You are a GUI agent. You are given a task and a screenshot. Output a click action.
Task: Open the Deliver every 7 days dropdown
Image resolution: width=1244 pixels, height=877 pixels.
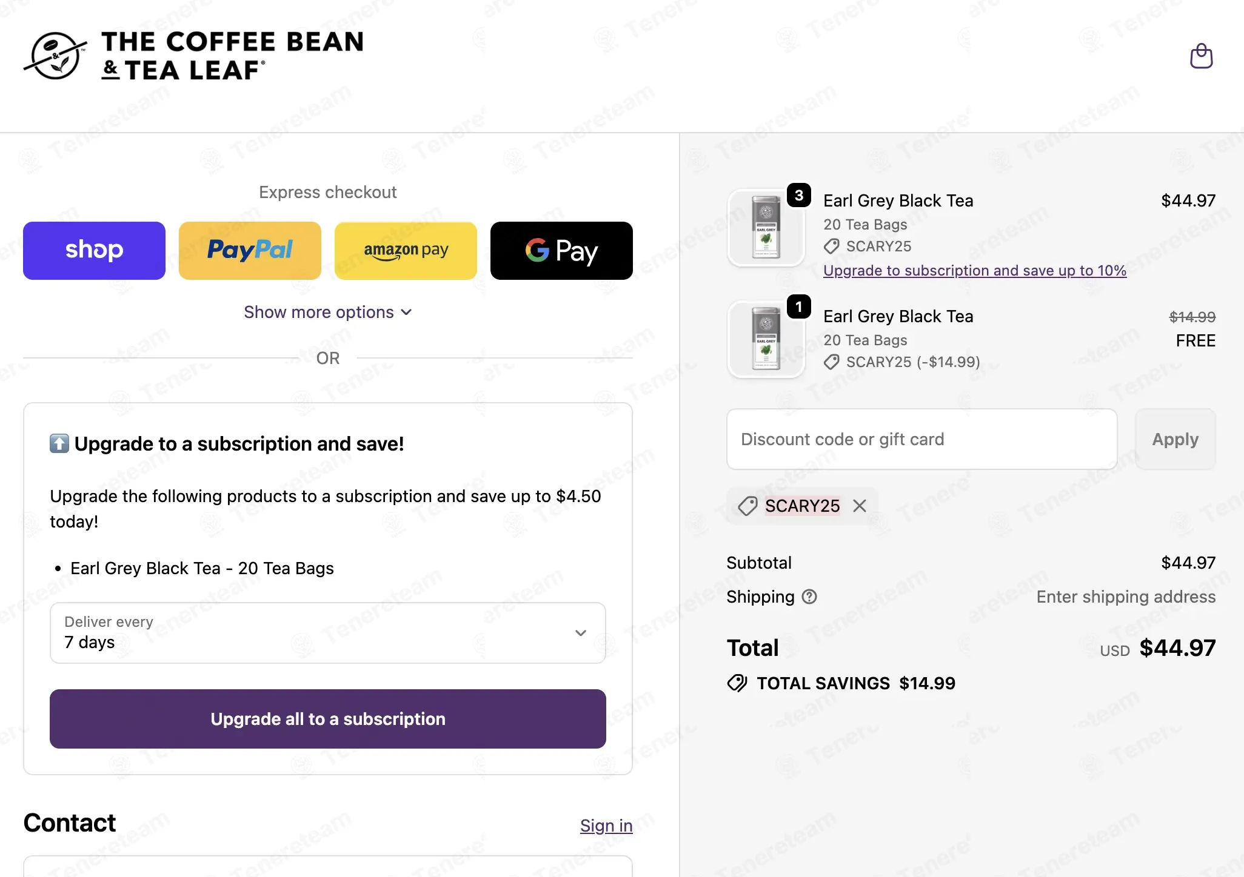(x=328, y=633)
